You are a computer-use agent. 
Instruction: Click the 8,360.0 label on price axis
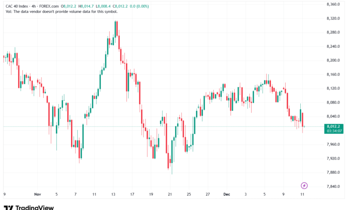(333, 4)
